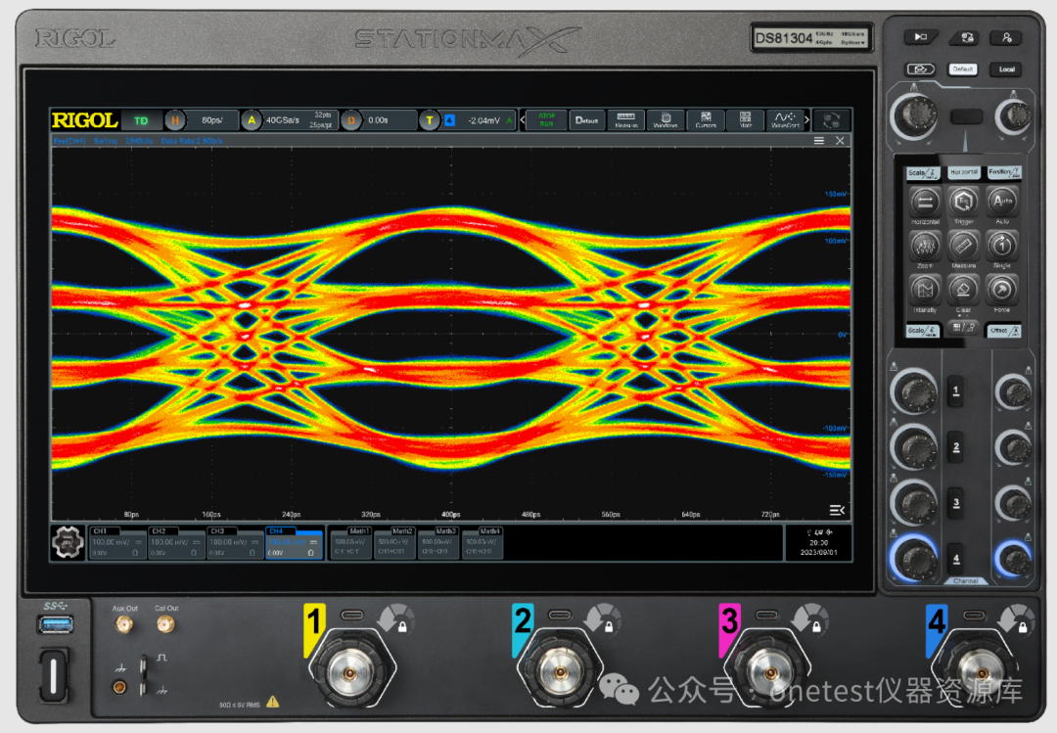Tap the Trigger icon on touch panel
Screen dimensions: 1057x733
click(963, 202)
